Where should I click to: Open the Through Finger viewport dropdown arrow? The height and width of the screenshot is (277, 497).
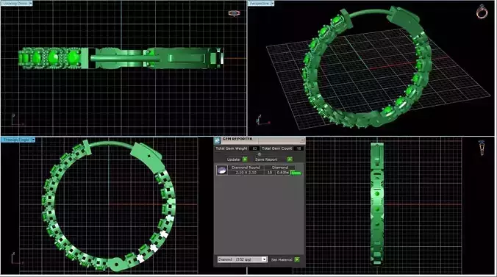point(33,140)
